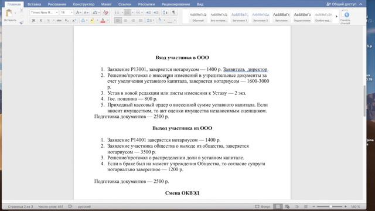Align text right
Viewport: 375px width, 211px height.
tap(133, 21)
